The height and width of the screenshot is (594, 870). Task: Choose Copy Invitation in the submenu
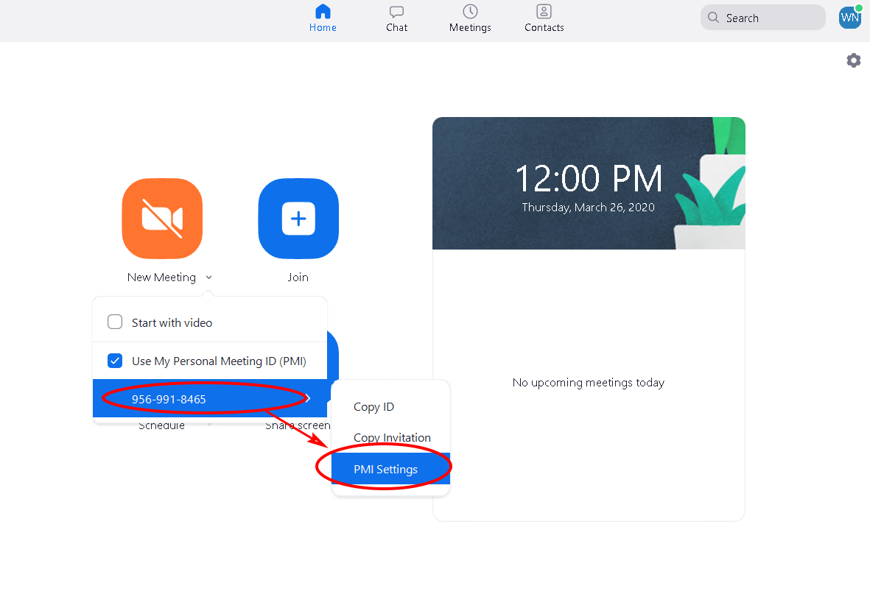pyautogui.click(x=392, y=438)
